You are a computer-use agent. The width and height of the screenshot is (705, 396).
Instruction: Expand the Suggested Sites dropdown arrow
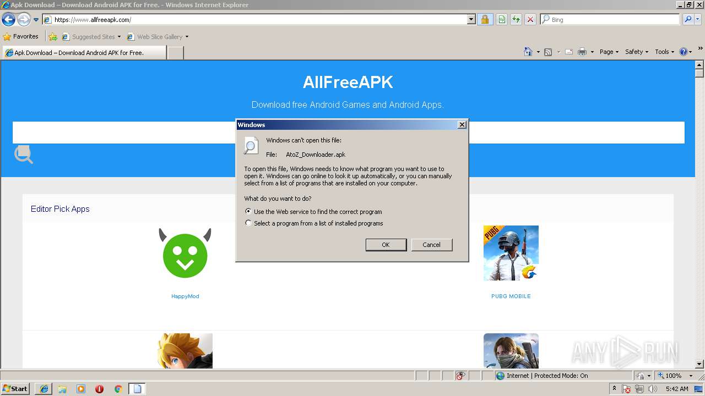click(119, 37)
